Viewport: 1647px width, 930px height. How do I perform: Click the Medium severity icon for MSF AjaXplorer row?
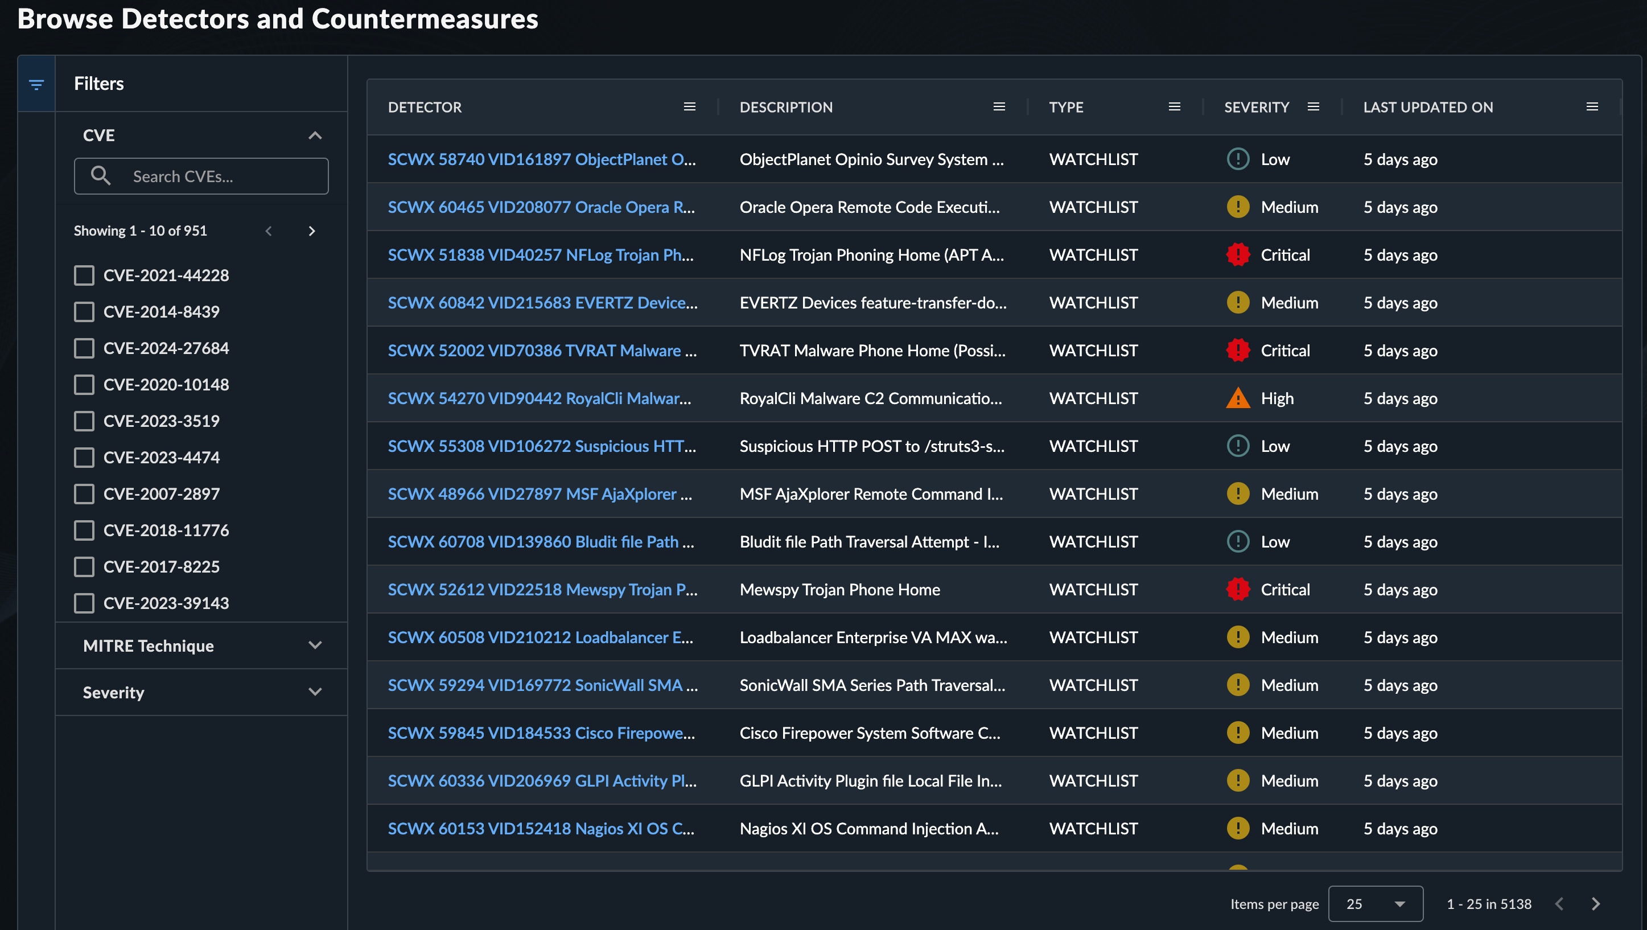click(x=1238, y=494)
